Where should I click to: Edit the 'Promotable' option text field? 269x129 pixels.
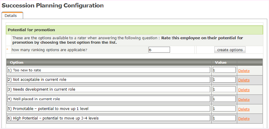click(108, 108)
